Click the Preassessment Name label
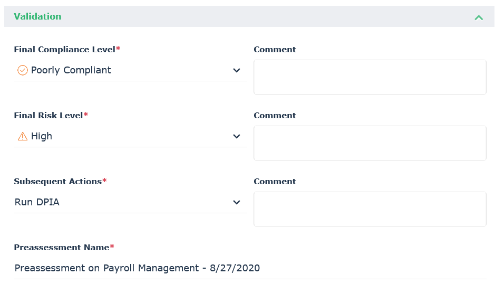 62,248
